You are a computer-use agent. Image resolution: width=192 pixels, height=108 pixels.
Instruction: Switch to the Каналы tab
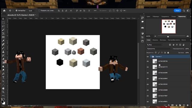[x=155, y=40]
